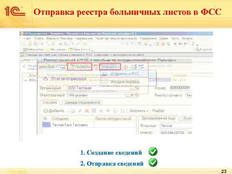The height and width of the screenshot is (174, 232).
Task: Click the Сотрудник column header
Action: 72,119
